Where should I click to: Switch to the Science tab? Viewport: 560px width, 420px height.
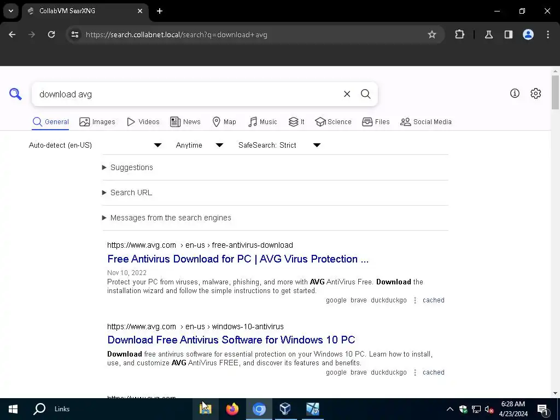point(333,122)
